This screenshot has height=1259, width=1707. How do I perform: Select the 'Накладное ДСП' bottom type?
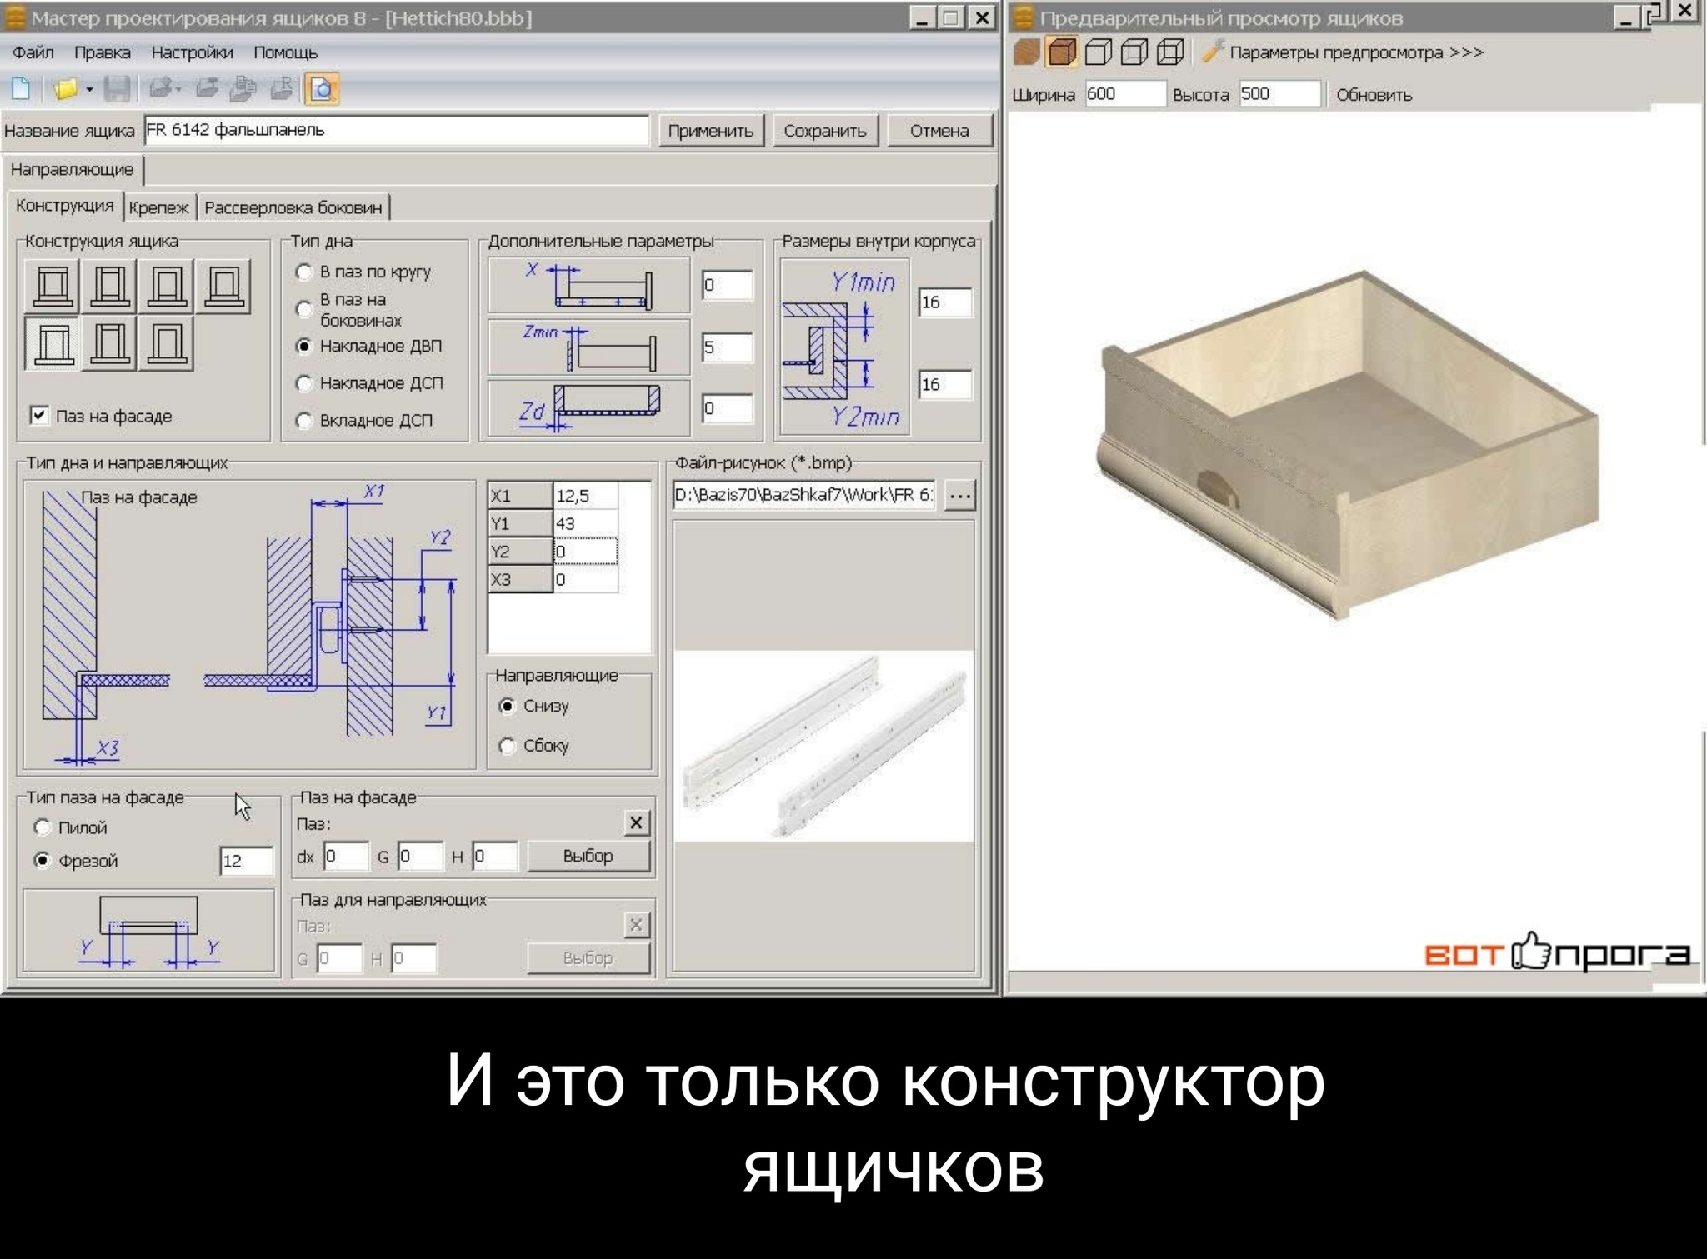click(x=304, y=383)
